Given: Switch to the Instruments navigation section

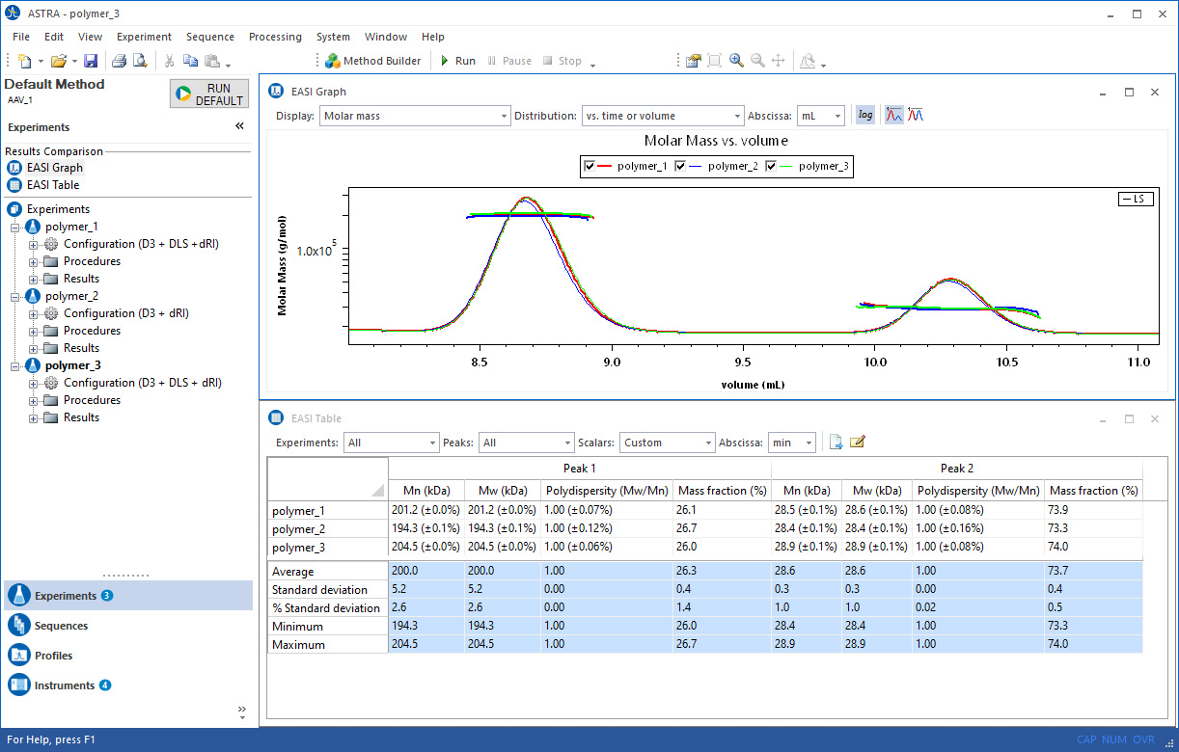Looking at the screenshot, I should pos(64,685).
